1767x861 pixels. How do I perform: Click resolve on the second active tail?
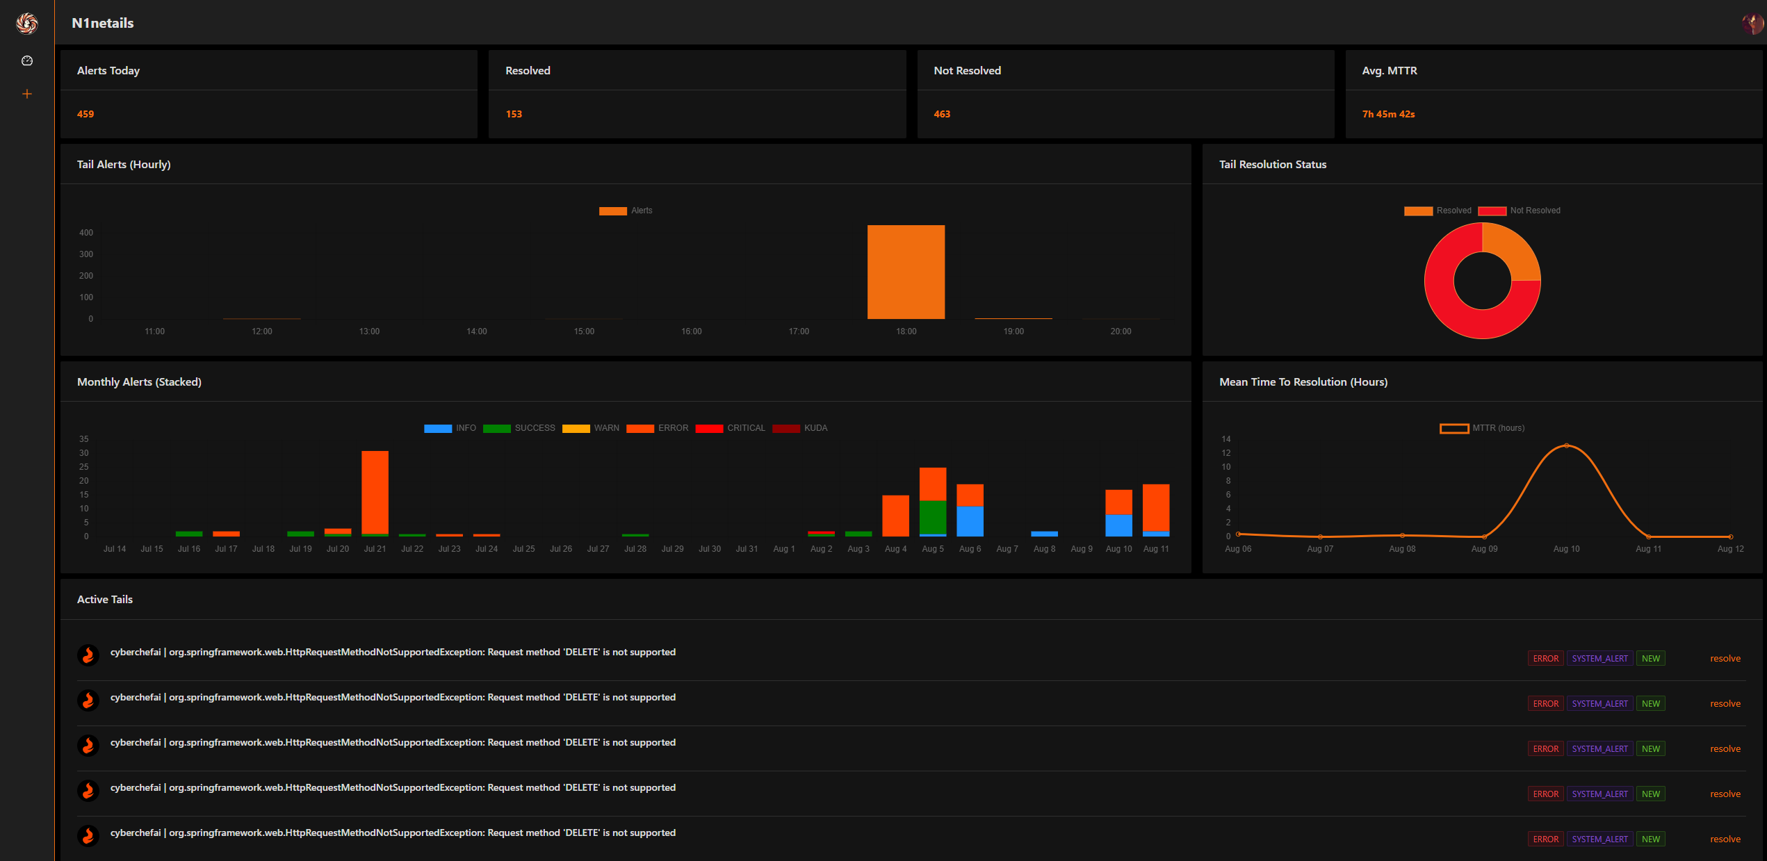1725,703
